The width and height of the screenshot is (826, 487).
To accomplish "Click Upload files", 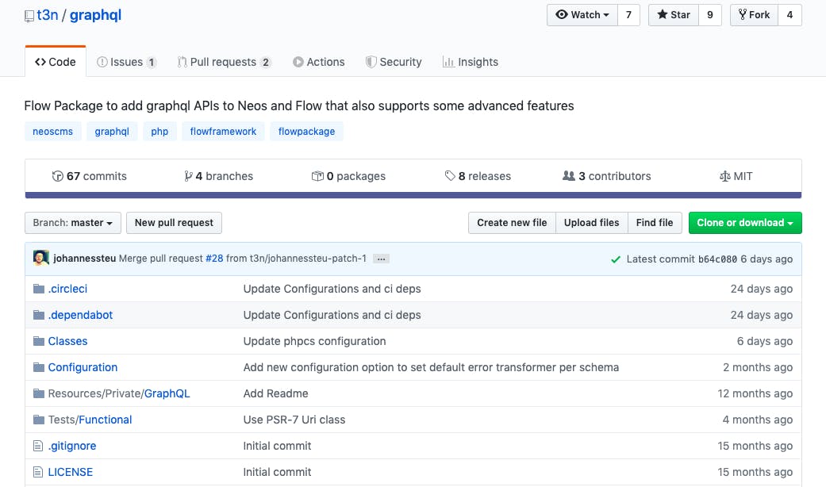I will coord(592,223).
